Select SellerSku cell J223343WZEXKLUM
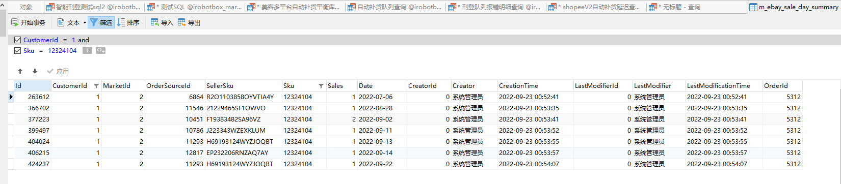 (x=243, y=130)
